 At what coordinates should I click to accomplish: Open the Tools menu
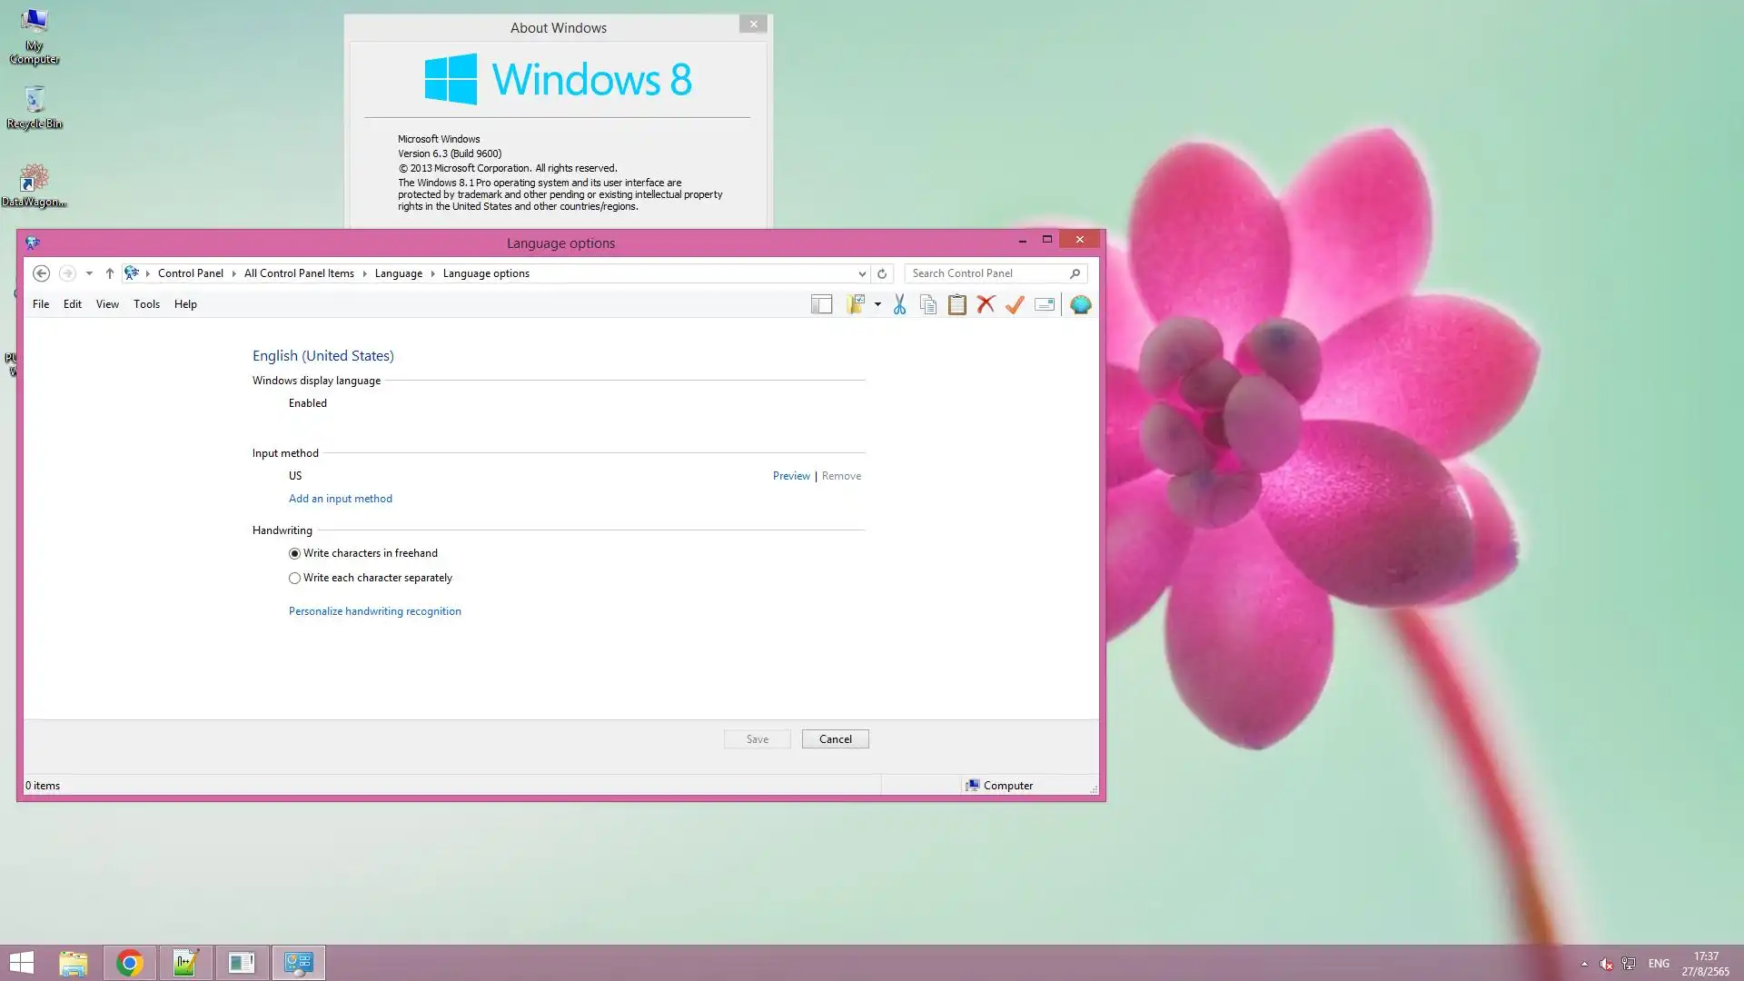click(146, 304)
